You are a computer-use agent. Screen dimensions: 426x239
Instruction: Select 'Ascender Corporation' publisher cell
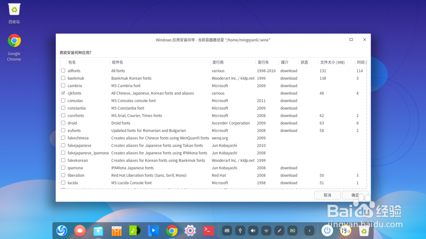[230, 123]
